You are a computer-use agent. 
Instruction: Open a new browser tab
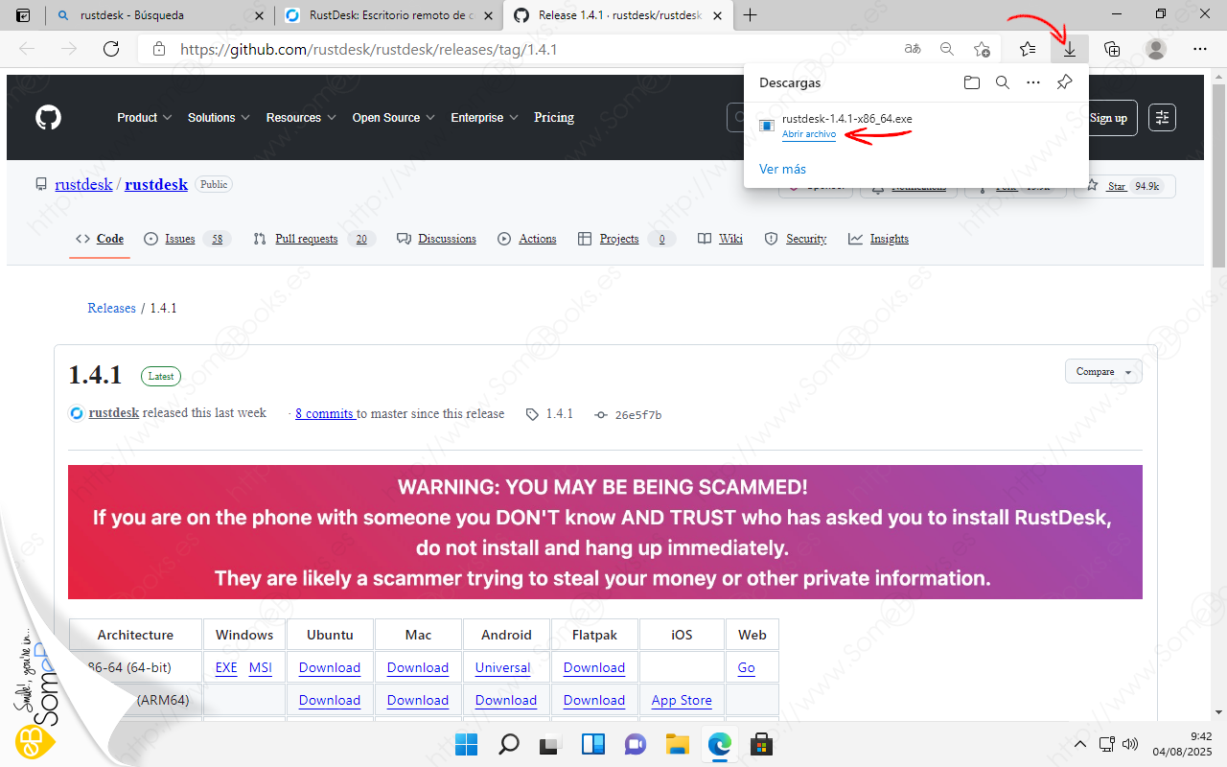click(x=751, y=15)
